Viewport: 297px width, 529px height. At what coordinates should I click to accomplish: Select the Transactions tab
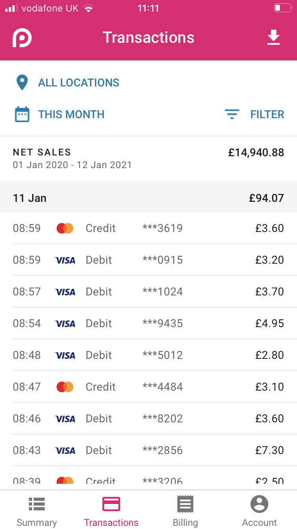click(111, 512)
